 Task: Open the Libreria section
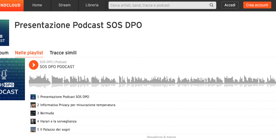(92, 5)
